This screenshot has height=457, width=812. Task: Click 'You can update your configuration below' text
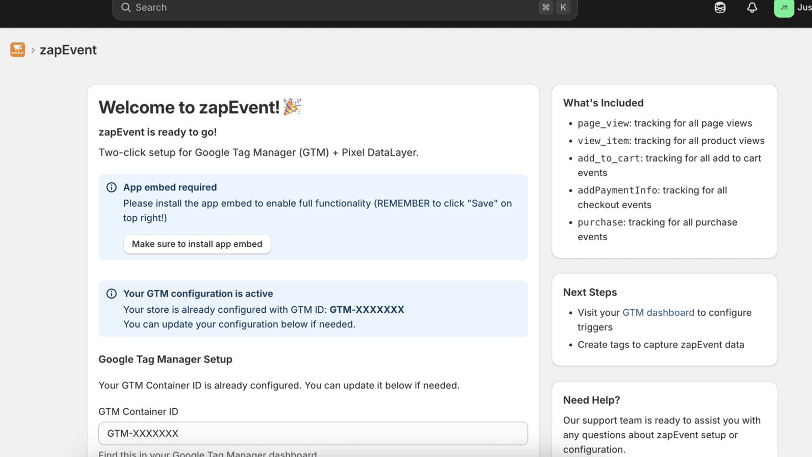tap(239, 324)
